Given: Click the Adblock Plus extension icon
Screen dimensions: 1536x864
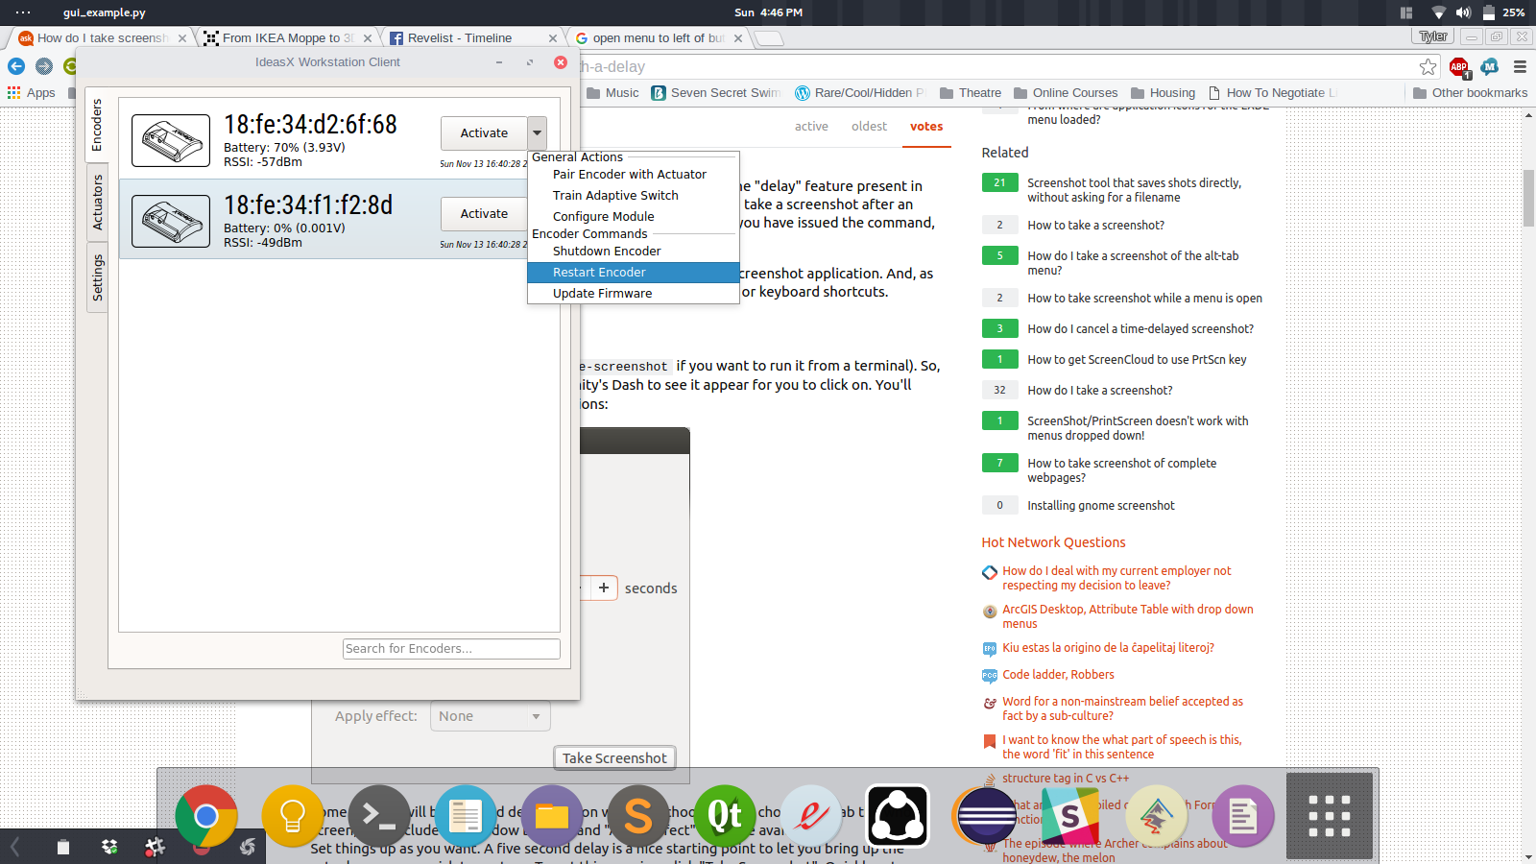Looking at the screenshot, I should [1459, 66].
